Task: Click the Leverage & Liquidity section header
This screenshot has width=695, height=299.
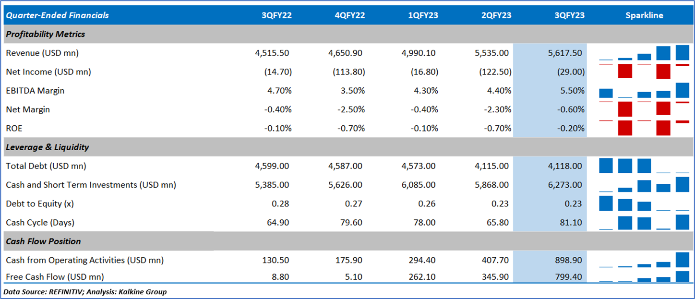Action: tap(48, 147)
